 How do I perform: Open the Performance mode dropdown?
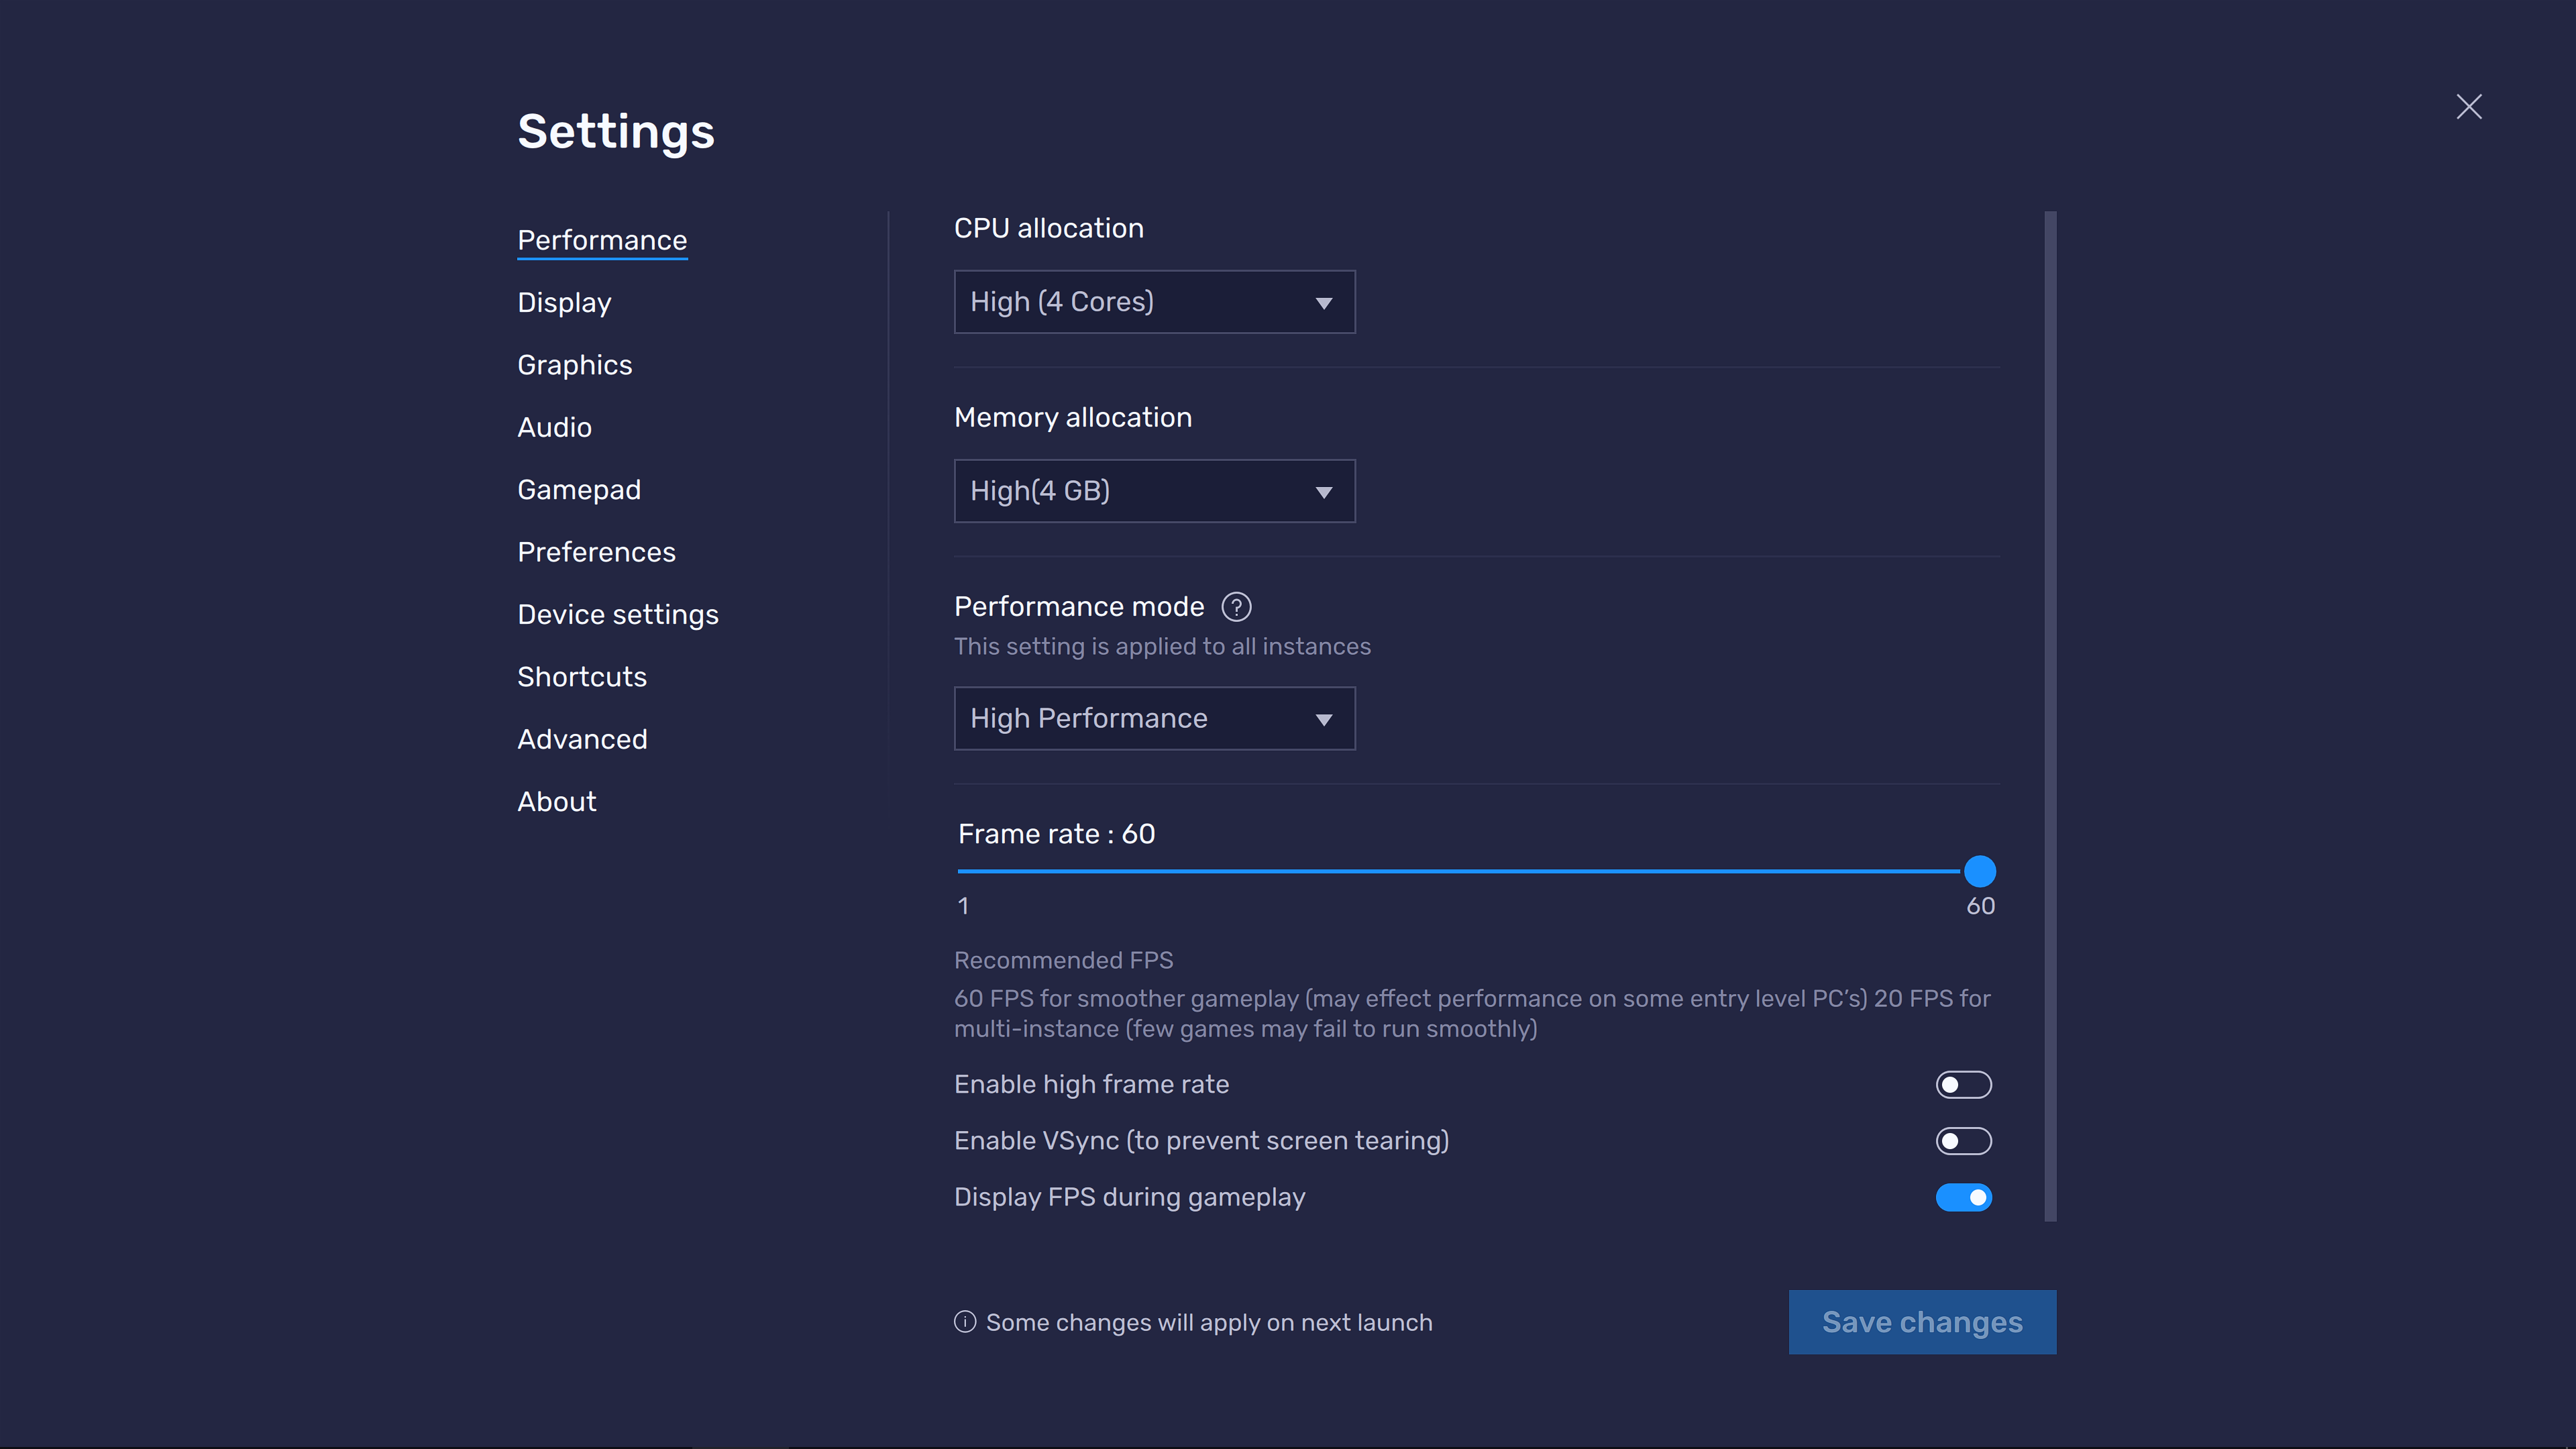coord(1154,718)
